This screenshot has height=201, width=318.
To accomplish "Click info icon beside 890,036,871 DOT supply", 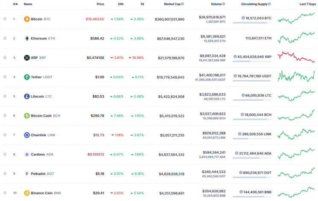I will click(x=241, y=172).
